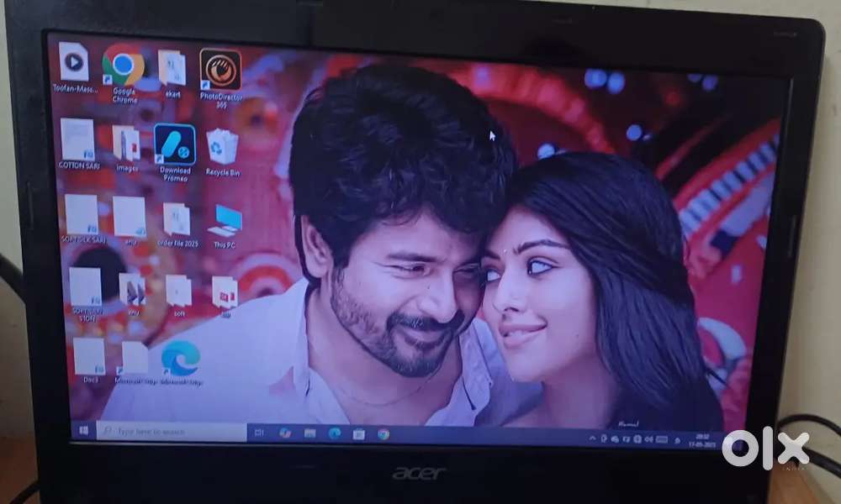Screen dimensions: 841x504
Task: Open Google Chrome desktop shortcut
Action: (x=123, y=66)
